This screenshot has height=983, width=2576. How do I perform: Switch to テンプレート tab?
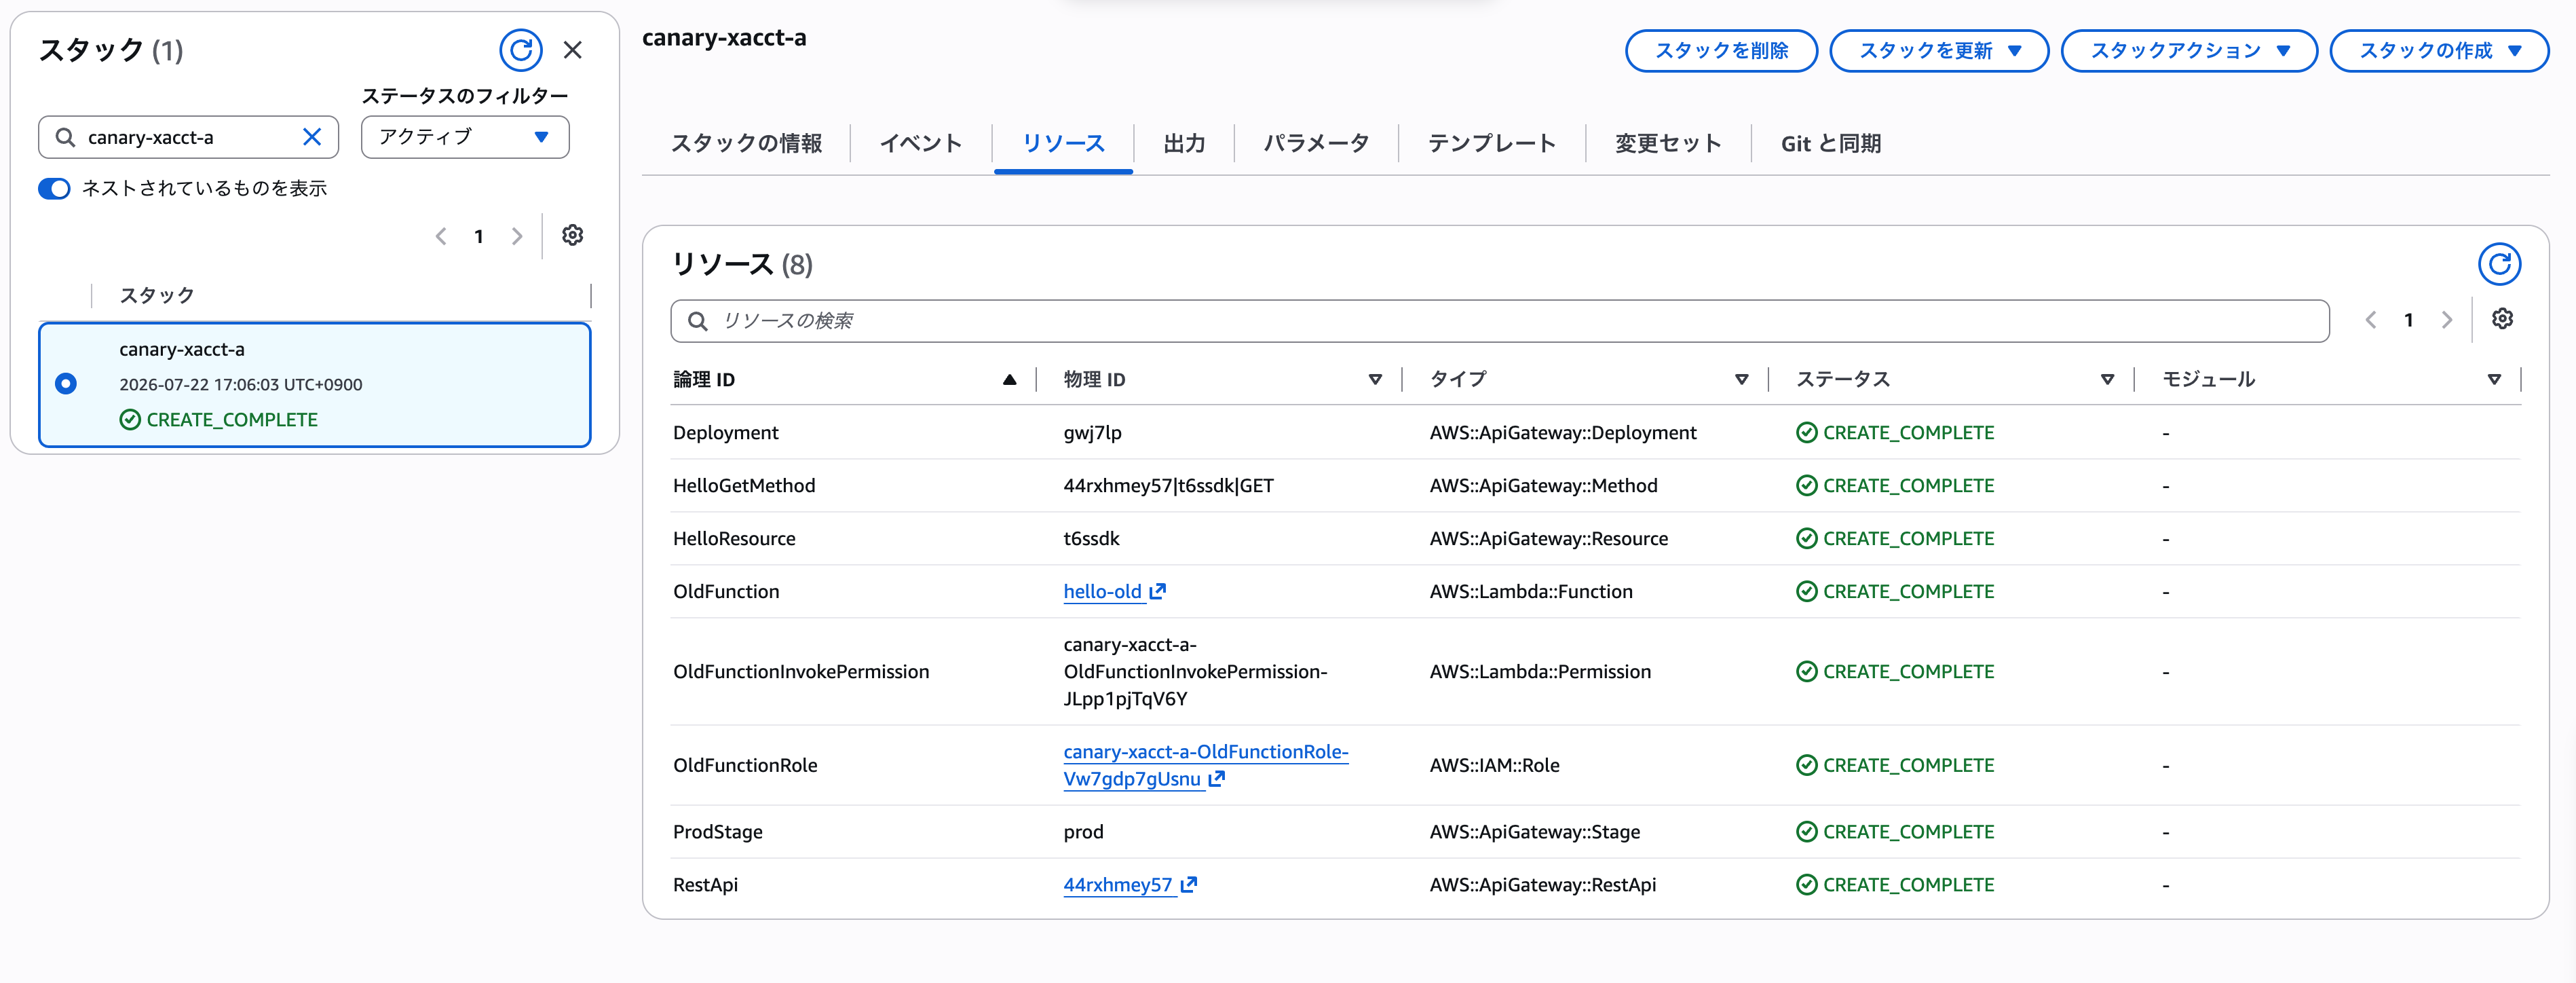[1491, 143]
